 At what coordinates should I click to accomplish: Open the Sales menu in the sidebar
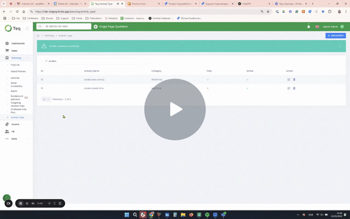click(x=15, y=50)
